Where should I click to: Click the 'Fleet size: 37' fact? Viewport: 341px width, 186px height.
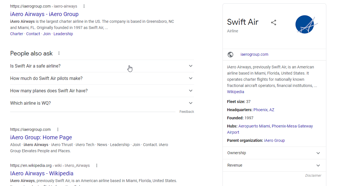239,102
